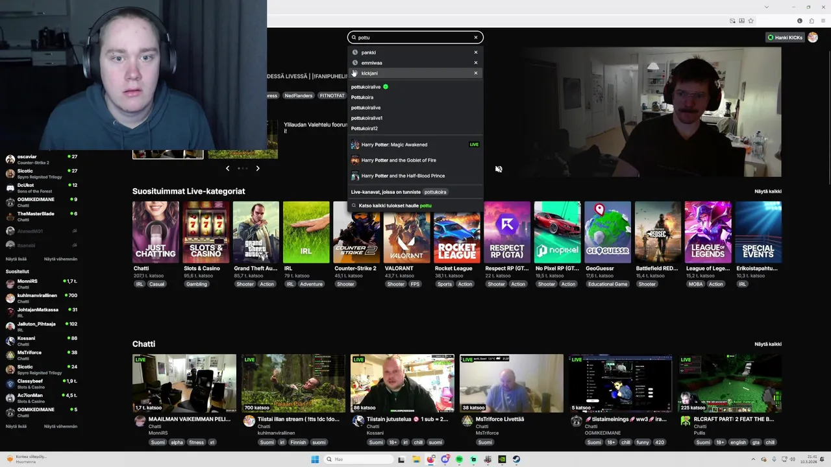Open the DcUkot channel avatar in the sidebar

point(10,187)
